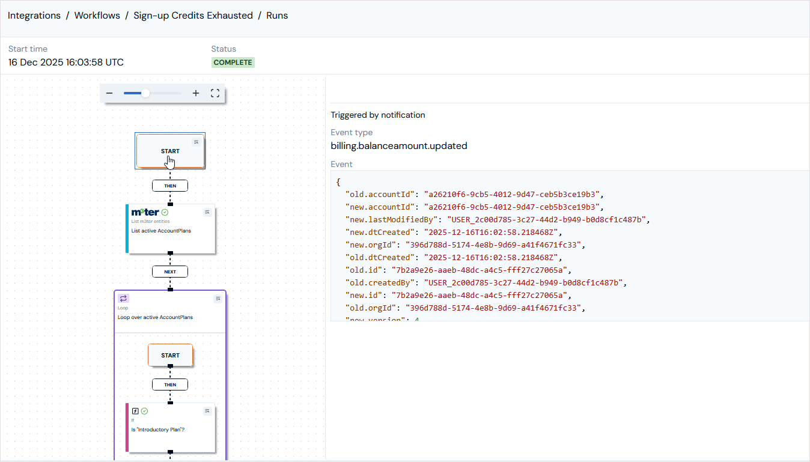The width and height of the screenshot is (810, 462).
Task: Select the START node inside the loop
Action: [170, 355]
